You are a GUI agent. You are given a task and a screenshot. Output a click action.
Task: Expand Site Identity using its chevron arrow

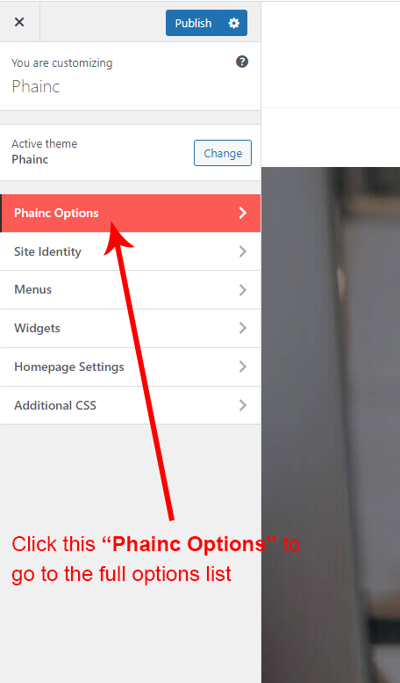(243, 251)
